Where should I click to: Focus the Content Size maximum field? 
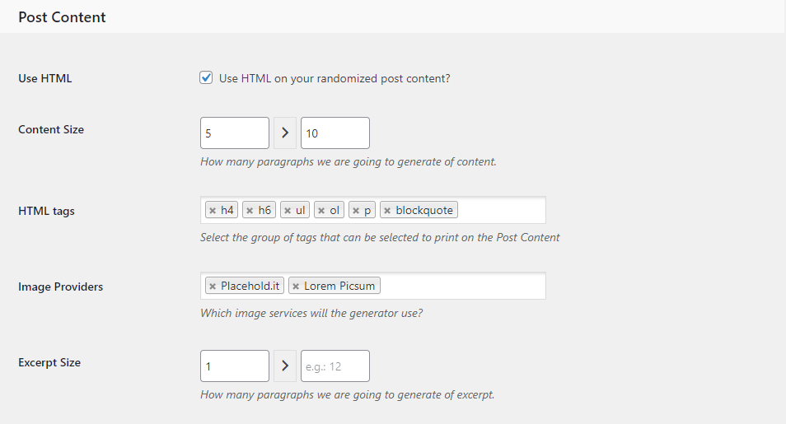(335, 133)
